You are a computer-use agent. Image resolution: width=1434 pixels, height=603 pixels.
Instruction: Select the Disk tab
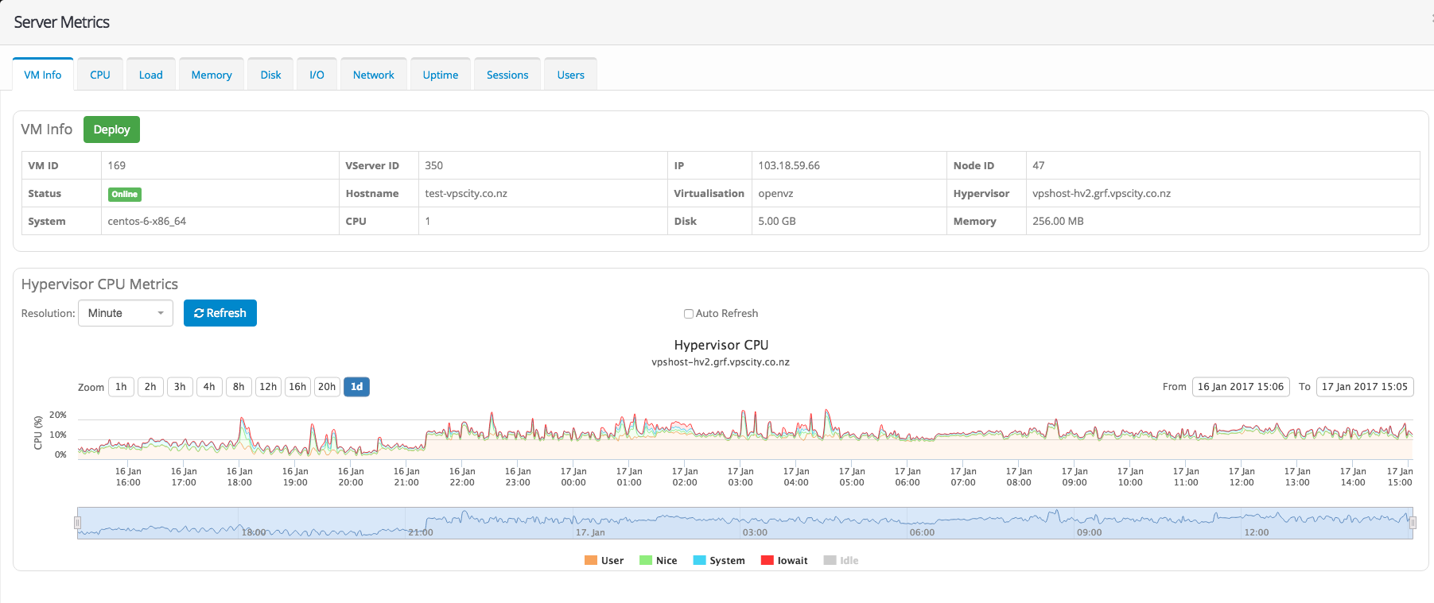pyautogui.click(x=270, y=75)
